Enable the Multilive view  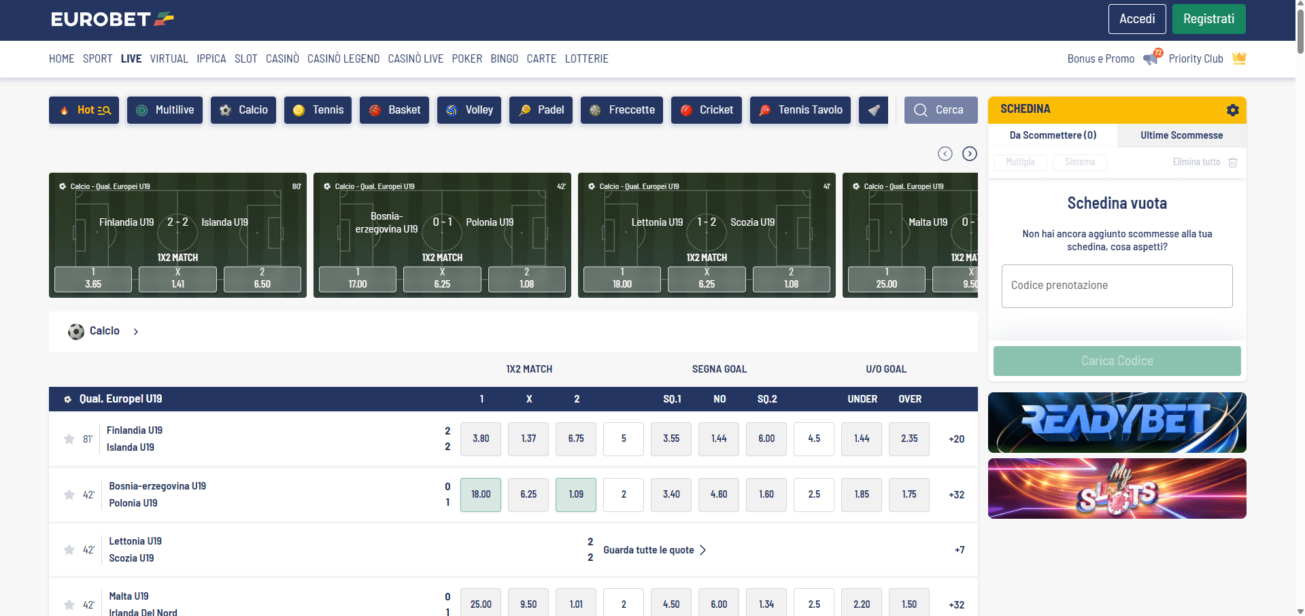[165, 109]
